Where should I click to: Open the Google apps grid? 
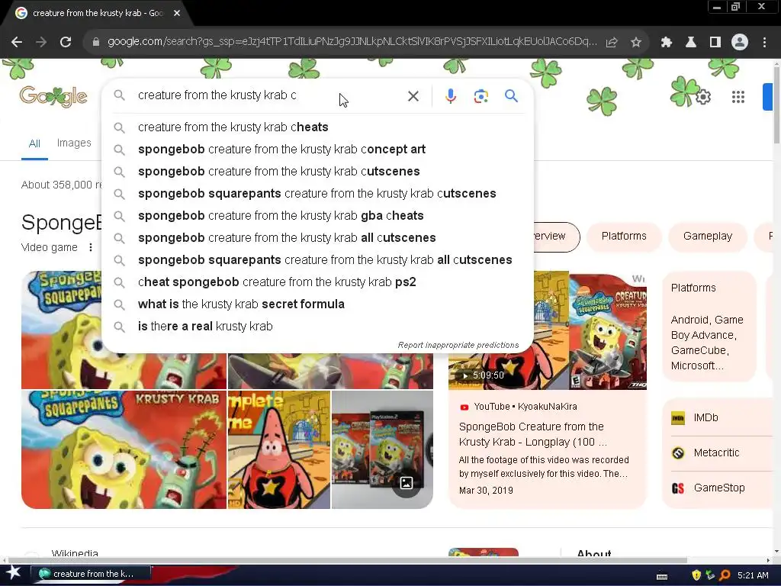(738, 97)
